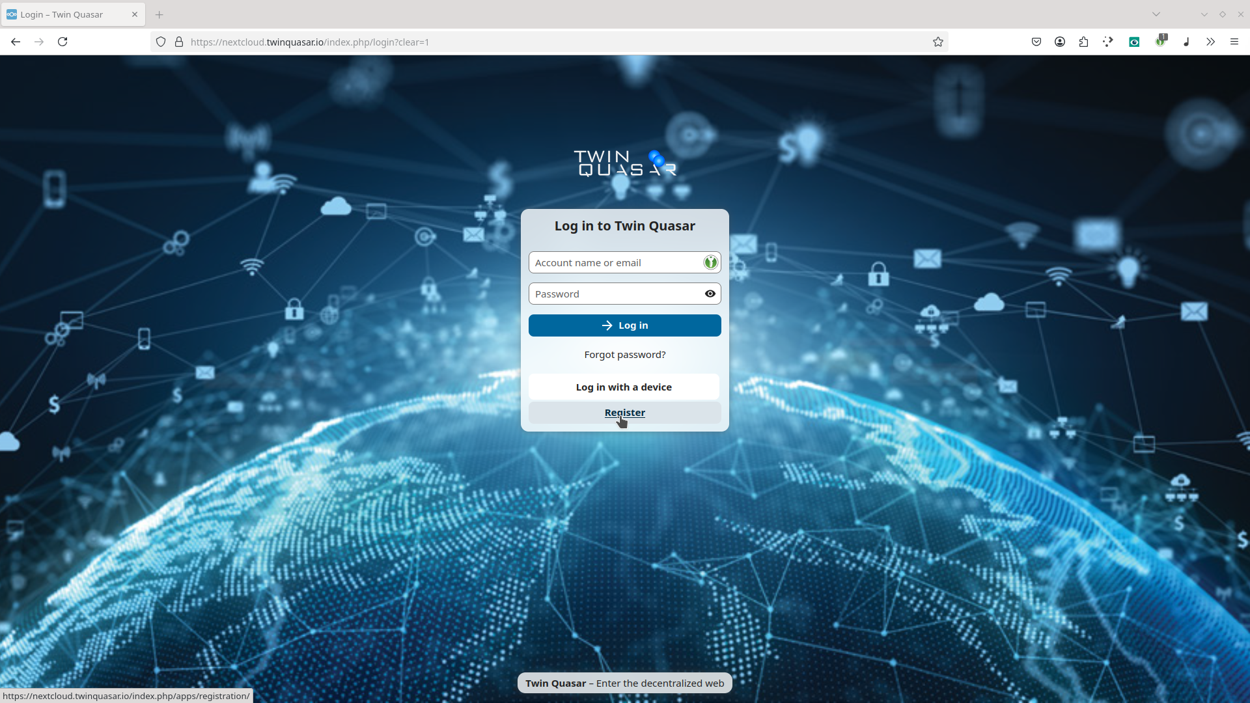Viewport: 1250px width, 703px height.
Task: Click the forward navigation arrow
Action: [x=39, y=42]
